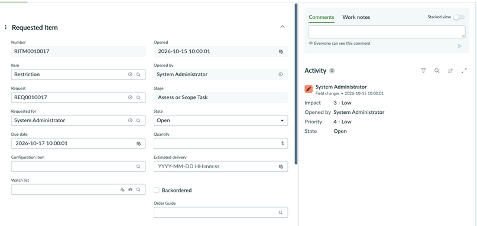Screen dimensions: 477x226
Task: Click the Number value RITM0010017
Action: pyautogui.click(x=32, y=51)
